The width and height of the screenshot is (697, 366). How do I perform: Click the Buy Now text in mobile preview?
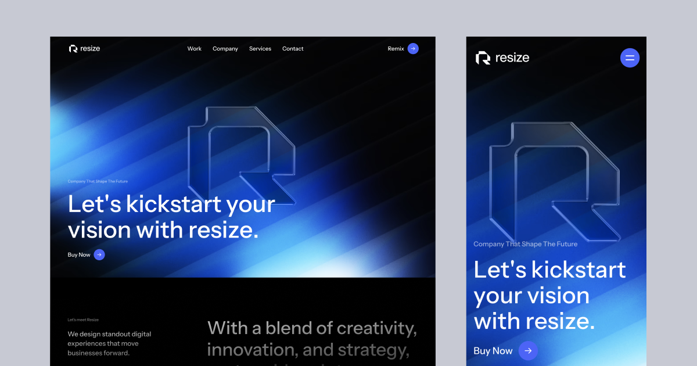[493, 351]
